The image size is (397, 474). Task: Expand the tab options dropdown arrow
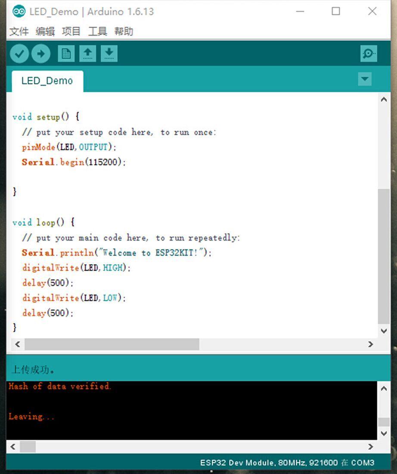click(x=365, y=79)
